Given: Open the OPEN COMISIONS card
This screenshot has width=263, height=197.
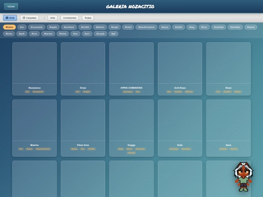Looking at the screenshot, I should tap(131, 69).
